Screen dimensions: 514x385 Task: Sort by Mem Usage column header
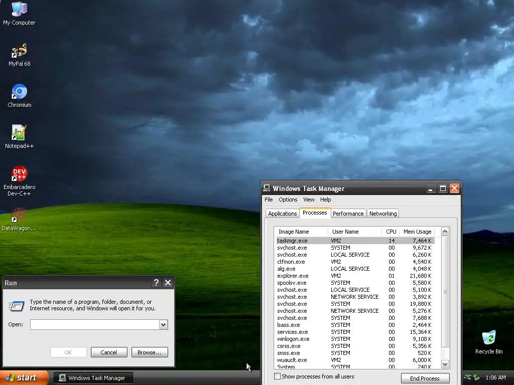click(x=417, y=232)
